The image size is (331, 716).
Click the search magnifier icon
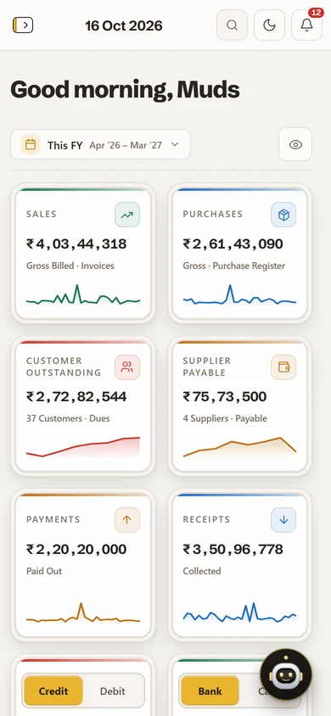[x=232, y=25]
